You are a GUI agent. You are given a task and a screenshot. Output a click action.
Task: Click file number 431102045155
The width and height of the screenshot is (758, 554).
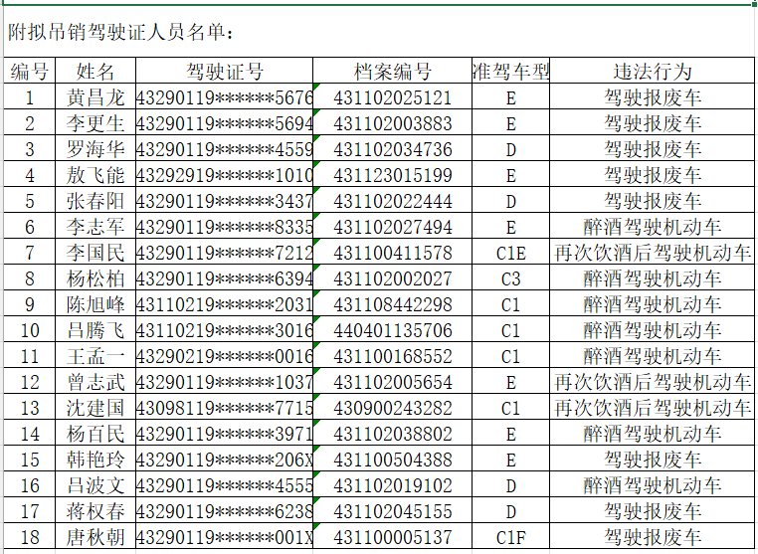click(x=393, y=511)
